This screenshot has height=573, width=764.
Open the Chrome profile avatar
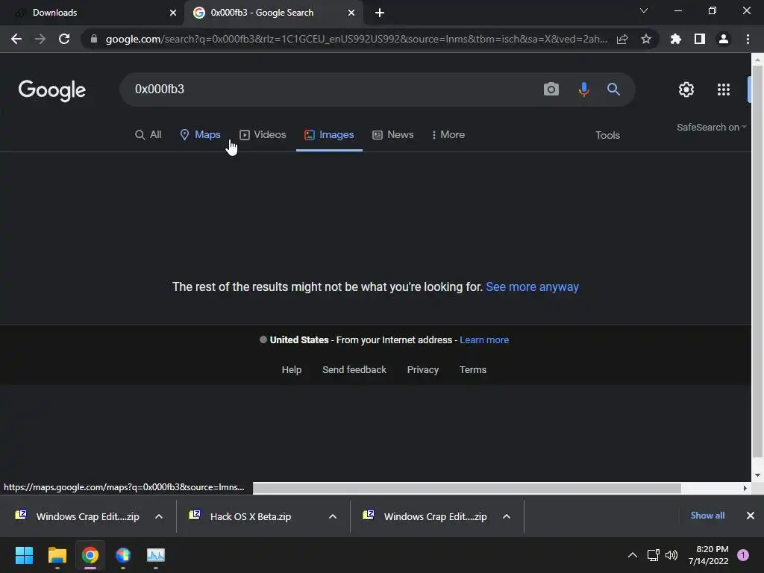pyautogui.click(x=724, y=39)
